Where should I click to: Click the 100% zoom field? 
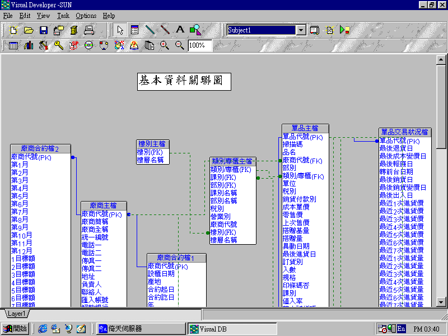coord(200,45)
